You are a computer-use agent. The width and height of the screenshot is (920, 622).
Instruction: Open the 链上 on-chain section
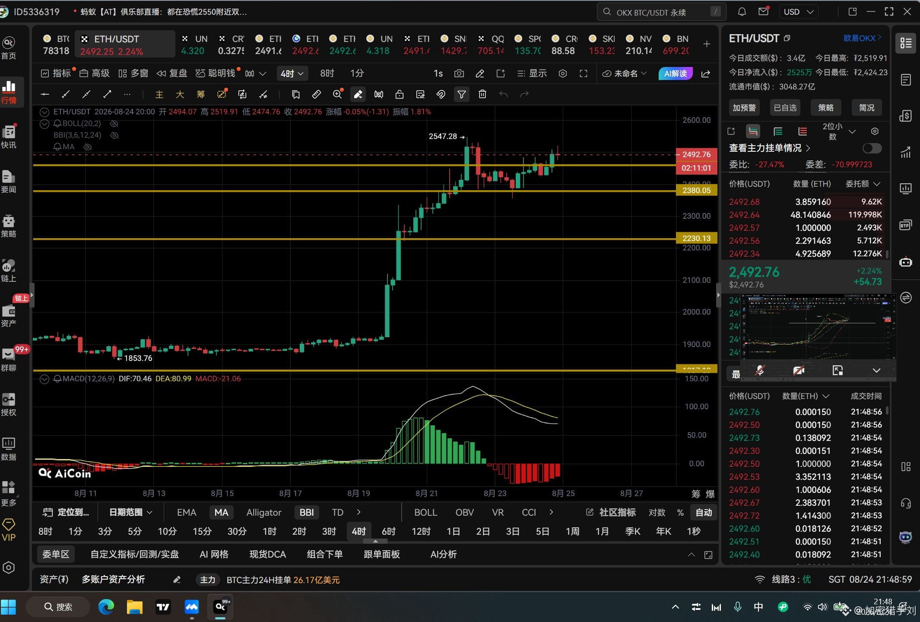(9, 271)
